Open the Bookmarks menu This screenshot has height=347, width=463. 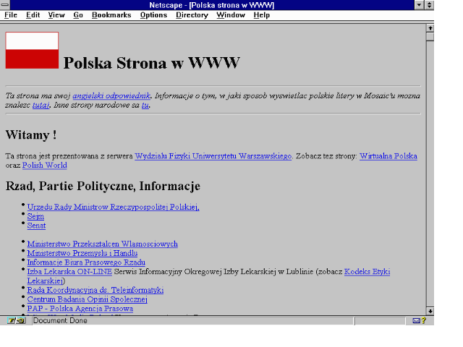click(x=111, y=15)
